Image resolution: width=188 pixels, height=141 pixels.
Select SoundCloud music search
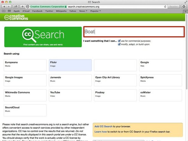click(25, 110)
